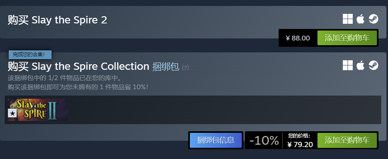The image size is (388, 159).
Task: Open the Slay the Spire II game thumbnail
Action: coord(38,110)
